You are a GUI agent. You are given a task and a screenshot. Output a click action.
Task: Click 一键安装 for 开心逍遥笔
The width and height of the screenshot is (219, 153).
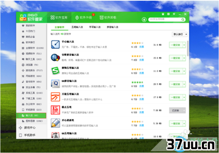pyautogui.click(x=176, y=123)
